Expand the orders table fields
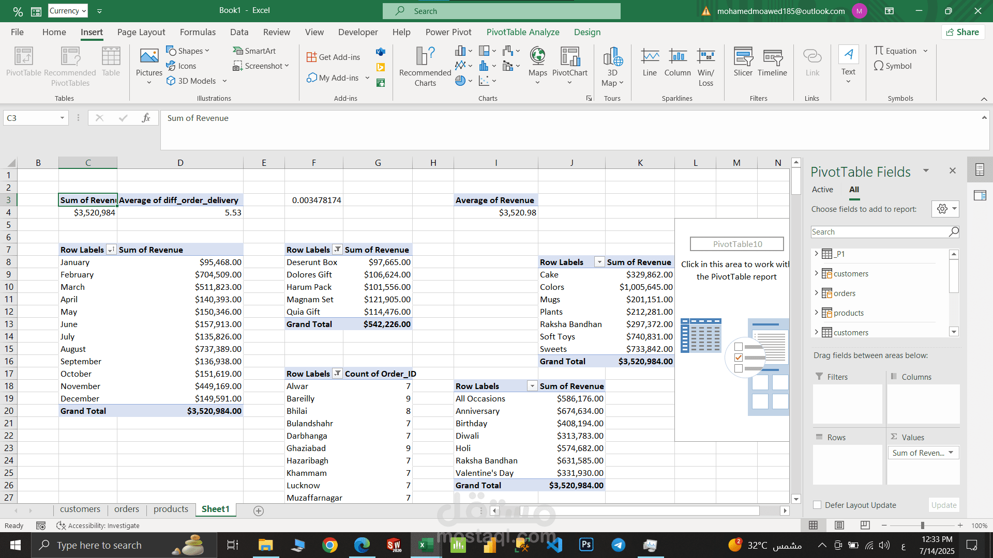This screenshot has height=558, width=993. click(x=817, y=293)
